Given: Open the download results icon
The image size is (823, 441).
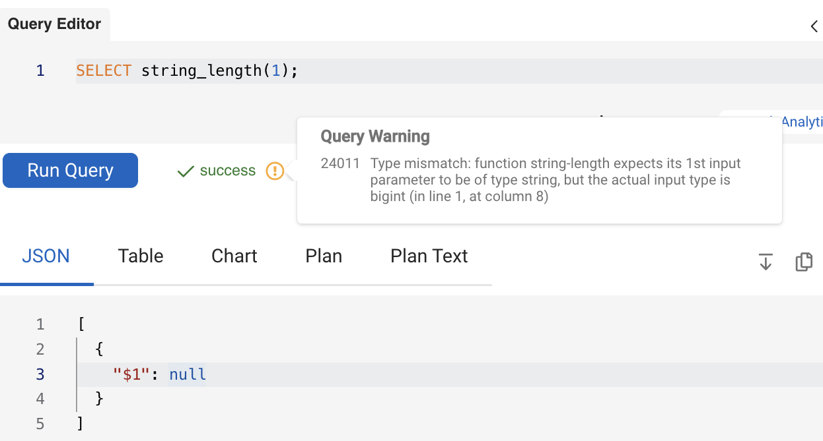Looking at the screenshot, I should [x=766, y=262].
